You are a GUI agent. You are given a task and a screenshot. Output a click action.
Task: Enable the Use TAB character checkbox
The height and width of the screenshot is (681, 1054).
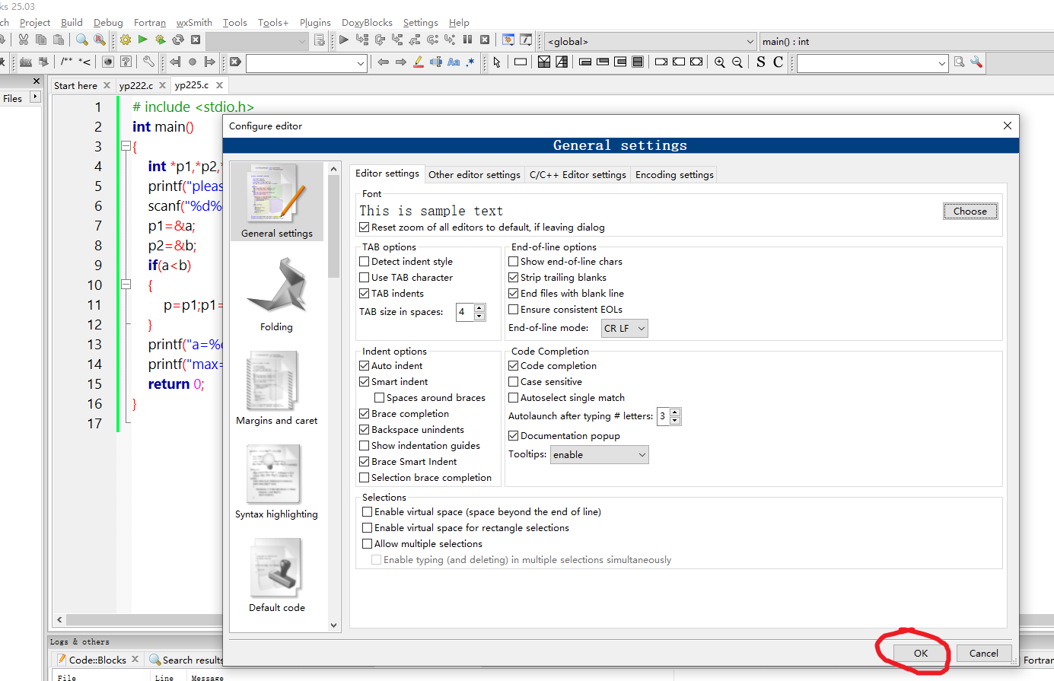click(364, 278)
